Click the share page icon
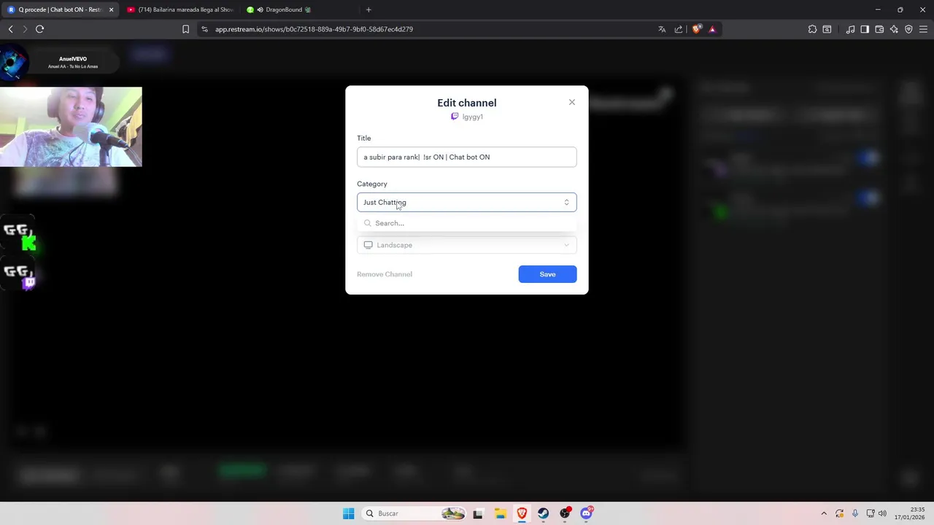934x525 pixels. point(679,29)
